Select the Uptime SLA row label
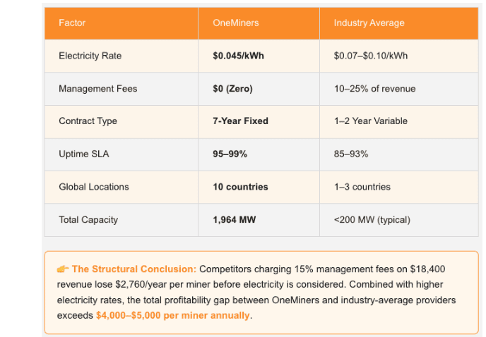 [83, 154]
